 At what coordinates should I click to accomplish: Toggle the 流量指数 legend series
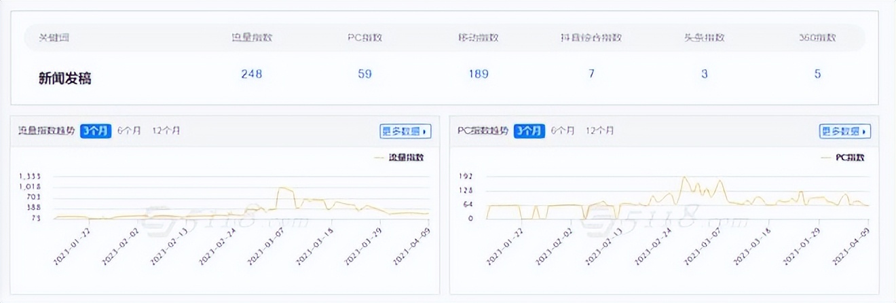[399, 158]
